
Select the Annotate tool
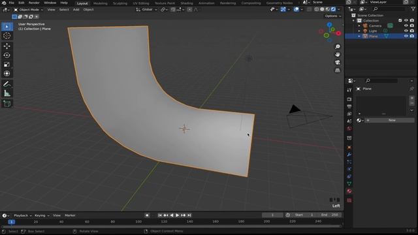7,84
